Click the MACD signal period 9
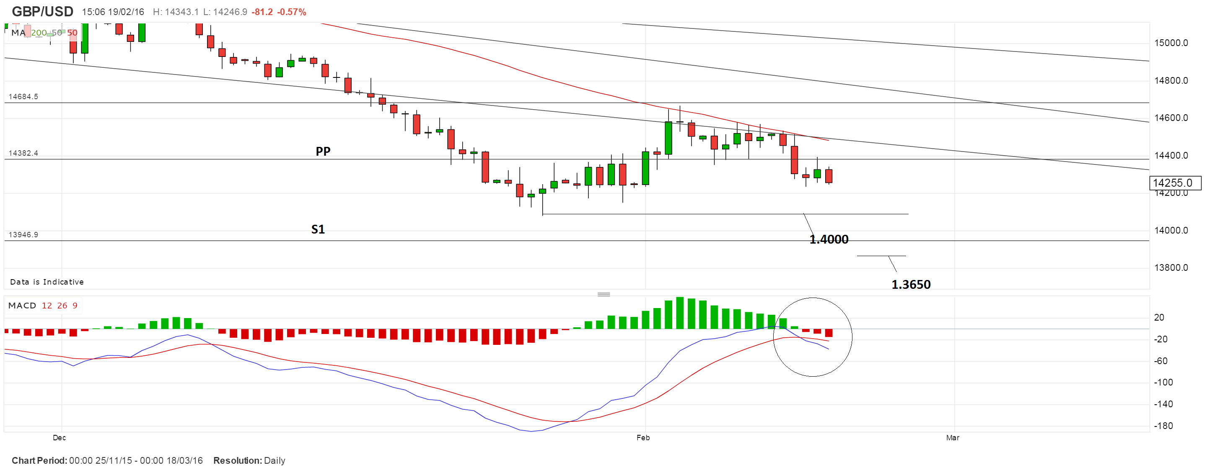This screenshot has height=470, width=1207. pyautogui.click(x=75, y=306)
